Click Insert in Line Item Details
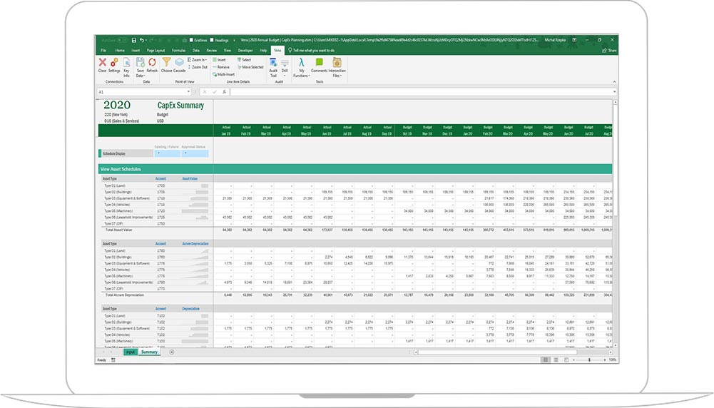 (x=220, y=60)
